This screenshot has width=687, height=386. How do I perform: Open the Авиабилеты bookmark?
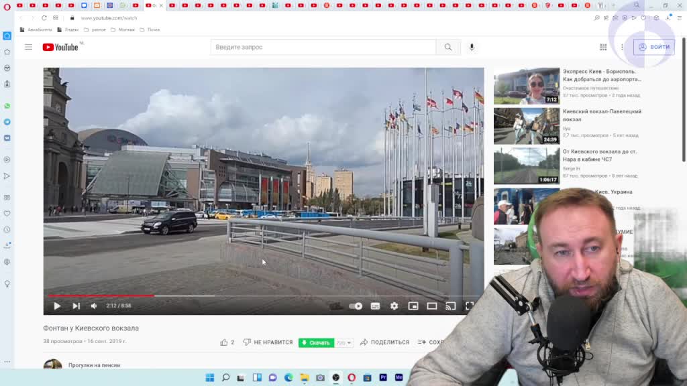tap(36, 29)
